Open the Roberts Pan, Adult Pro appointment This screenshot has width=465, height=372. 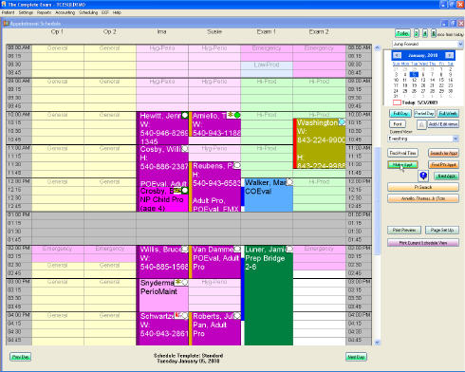click(x=215, y=329)
